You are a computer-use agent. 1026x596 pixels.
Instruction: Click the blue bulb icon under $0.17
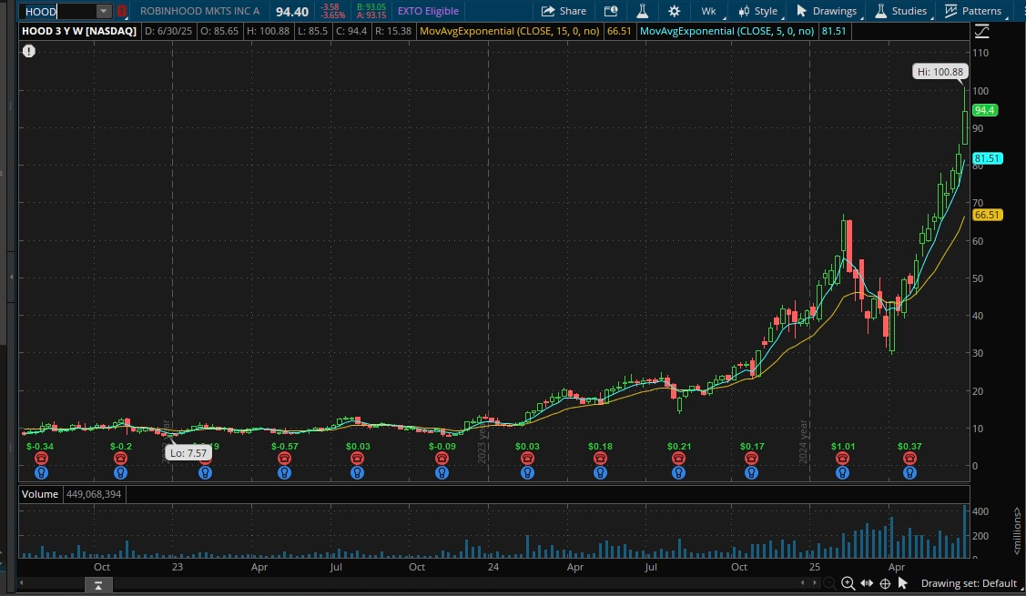(x=751, y=472)
